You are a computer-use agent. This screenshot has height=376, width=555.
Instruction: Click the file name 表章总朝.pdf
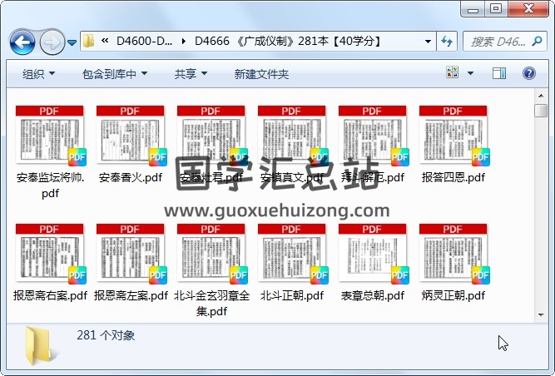pyautogui.click(x=373, y=295)
